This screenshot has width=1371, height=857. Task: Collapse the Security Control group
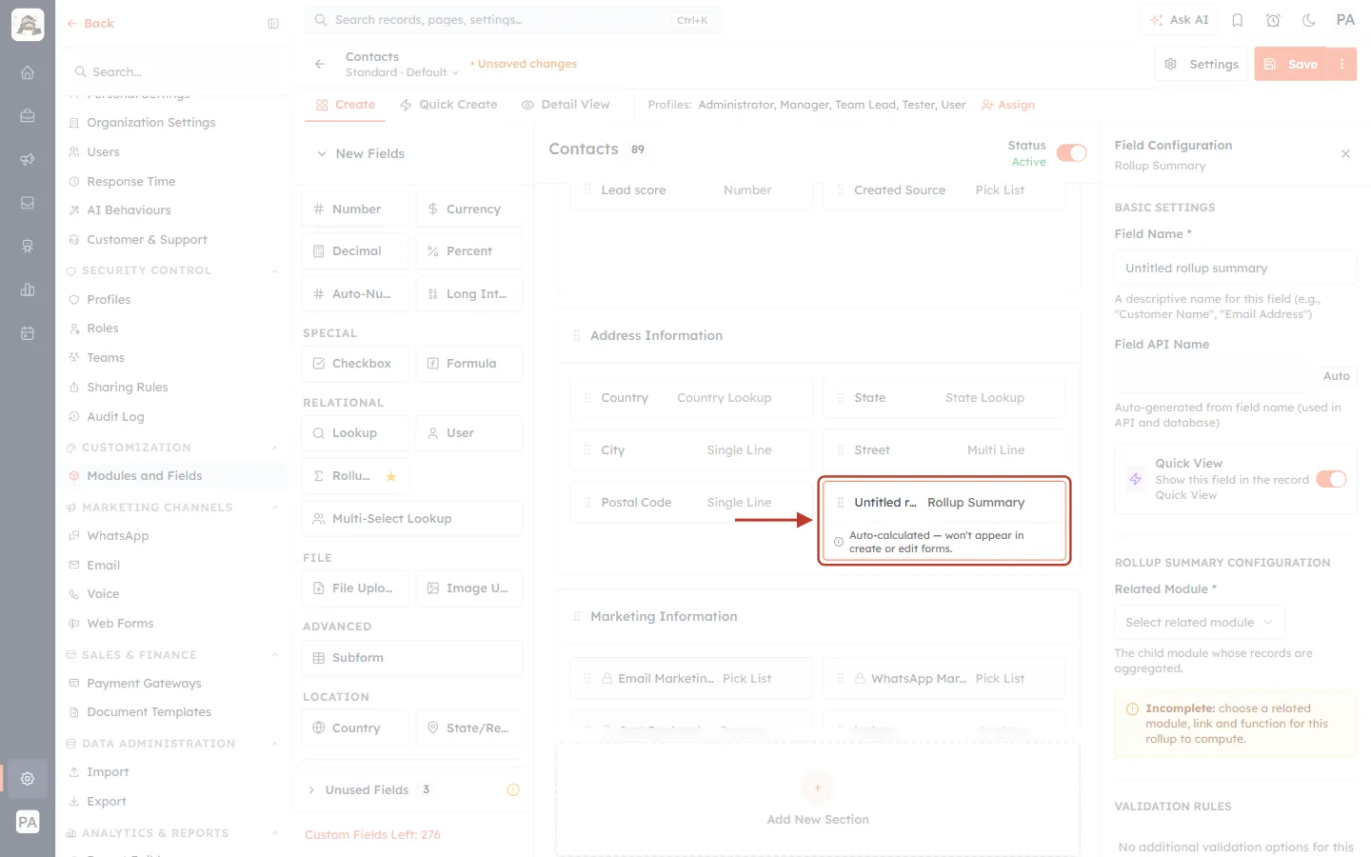point(275,270)
